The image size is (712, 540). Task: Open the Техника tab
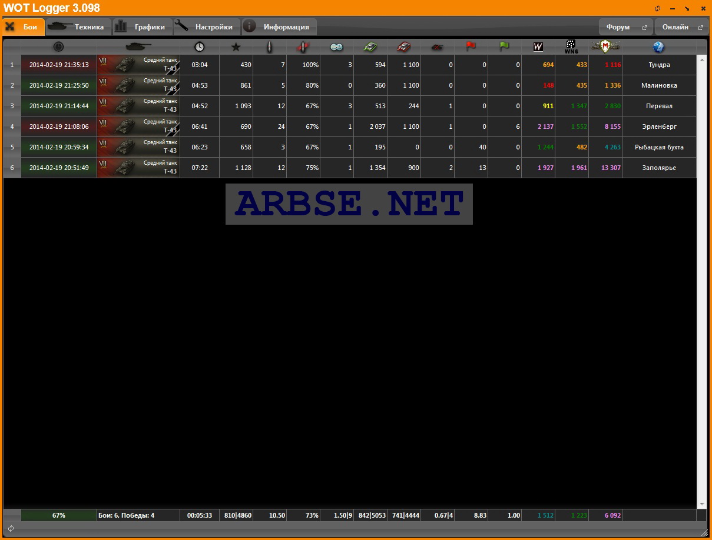[79, 27]
